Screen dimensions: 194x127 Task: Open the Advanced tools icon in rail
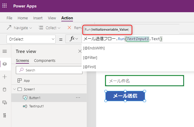[x=4, y=115]
